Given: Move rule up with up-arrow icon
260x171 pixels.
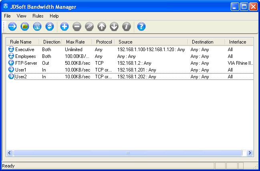Looking at the screenshot, I should tap(102, 27).
